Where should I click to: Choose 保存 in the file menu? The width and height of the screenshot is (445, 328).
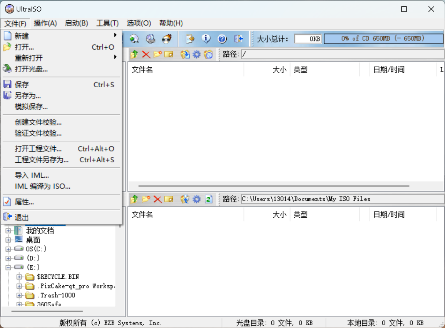click(x=61, y=85)
